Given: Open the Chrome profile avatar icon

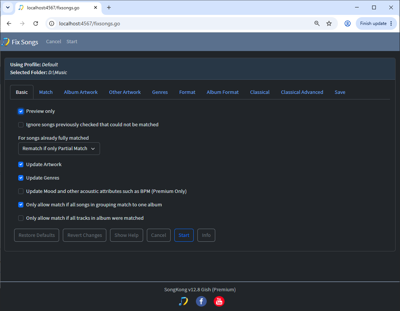Looking at the screenshot, I should click(348, 23).
